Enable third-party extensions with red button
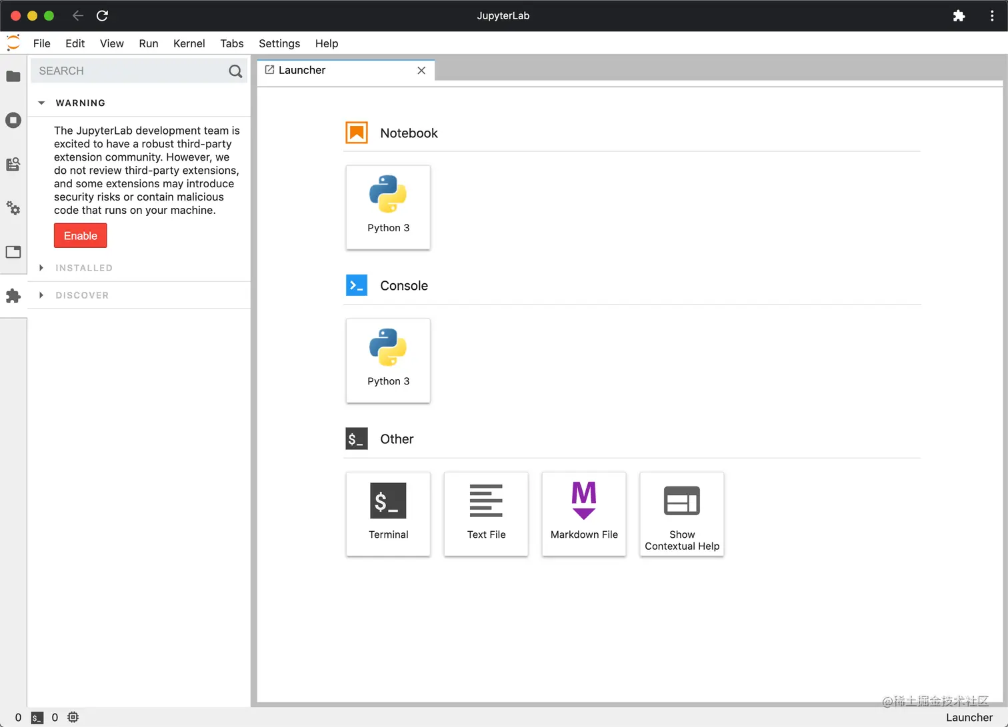Screen dimensions: 1008x727 tap(81, 236)
